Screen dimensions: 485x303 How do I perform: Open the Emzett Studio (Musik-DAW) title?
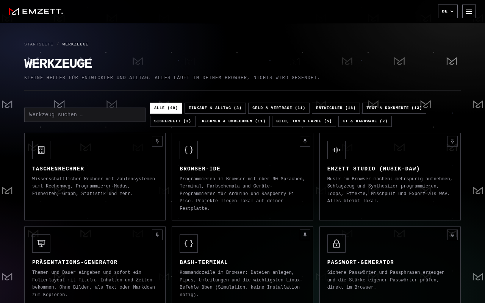tap(374, 169)
